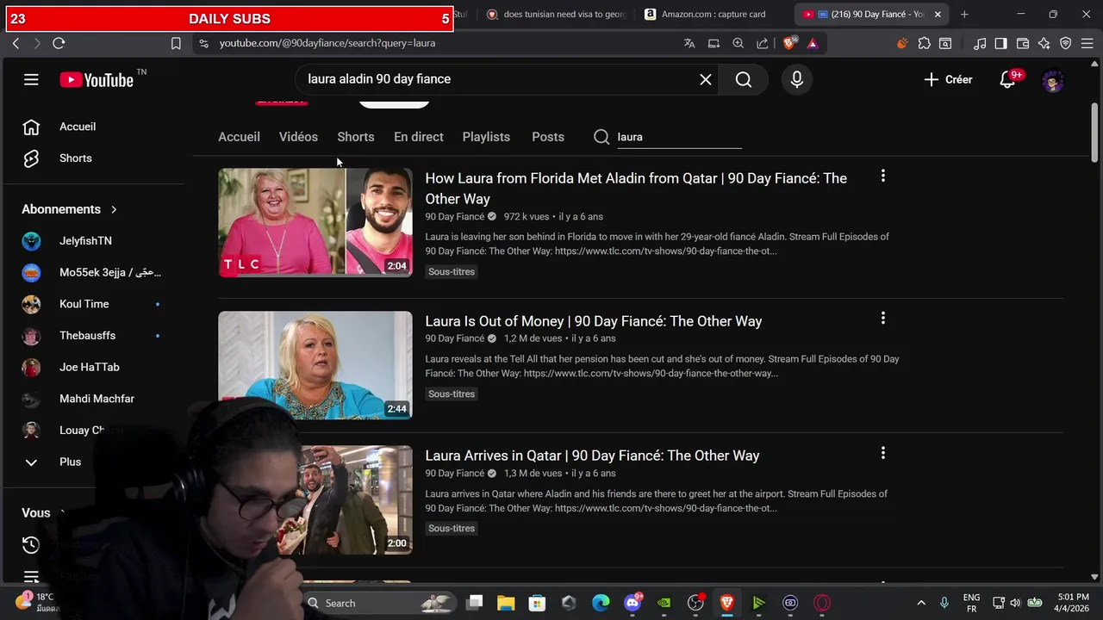Screen dimensions: 1103x620
Task: Share this page via share icon
Action: pos(762,43)
